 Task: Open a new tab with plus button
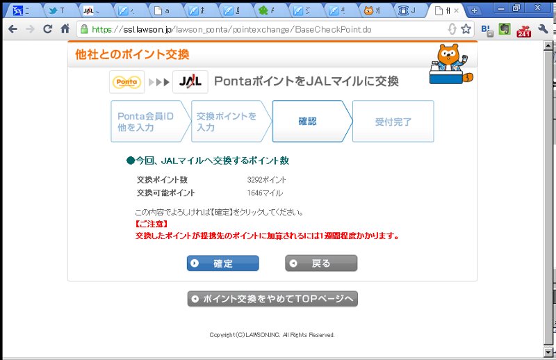pos(474,10)
